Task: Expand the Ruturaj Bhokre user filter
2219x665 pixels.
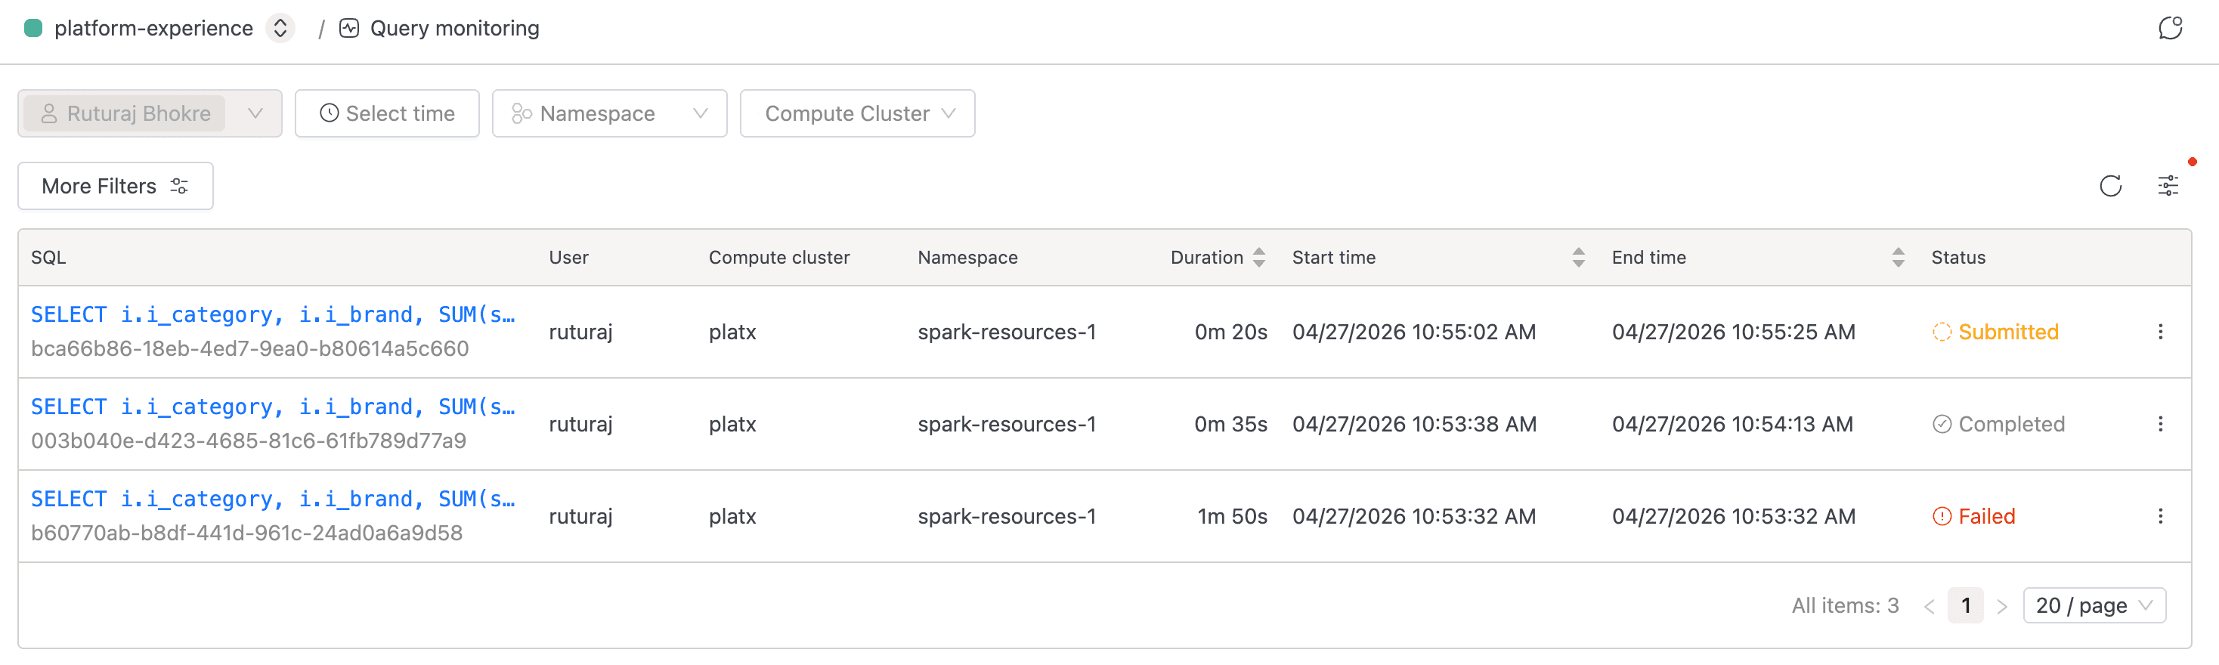Action: click(255, 113)
